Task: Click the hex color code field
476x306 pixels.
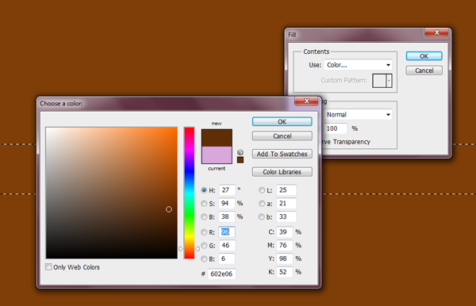Action: [x=222, y=273]
